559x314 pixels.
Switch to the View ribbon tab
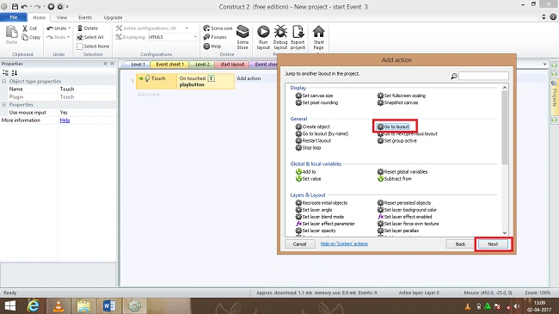(62, 17)
